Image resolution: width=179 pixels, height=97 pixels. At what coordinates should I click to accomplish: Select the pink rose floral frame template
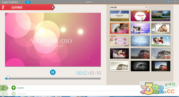(120, 41)
